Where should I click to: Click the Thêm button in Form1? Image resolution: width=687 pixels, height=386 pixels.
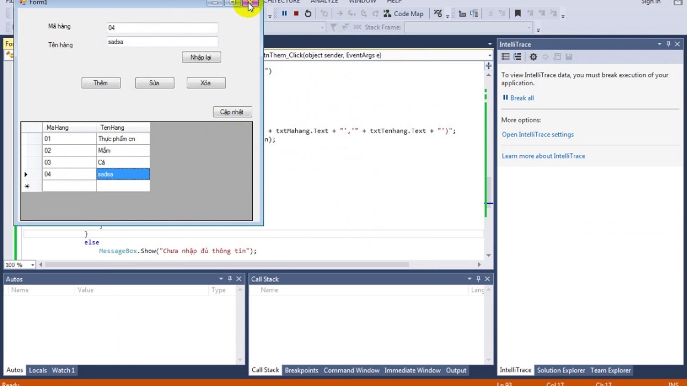click(x=101, y=83)
